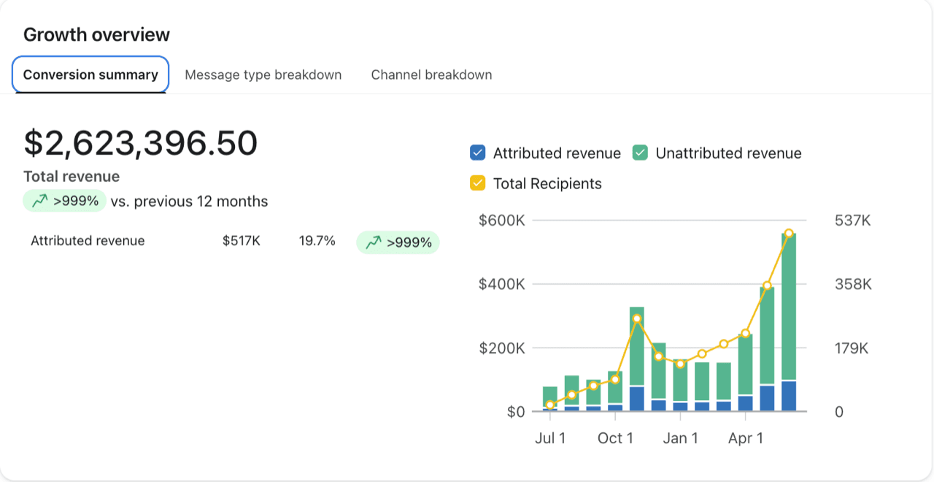This screenshot has width=934, height=482.
Task: Click the Attributed revenue legend label
Action: (557, 153)
